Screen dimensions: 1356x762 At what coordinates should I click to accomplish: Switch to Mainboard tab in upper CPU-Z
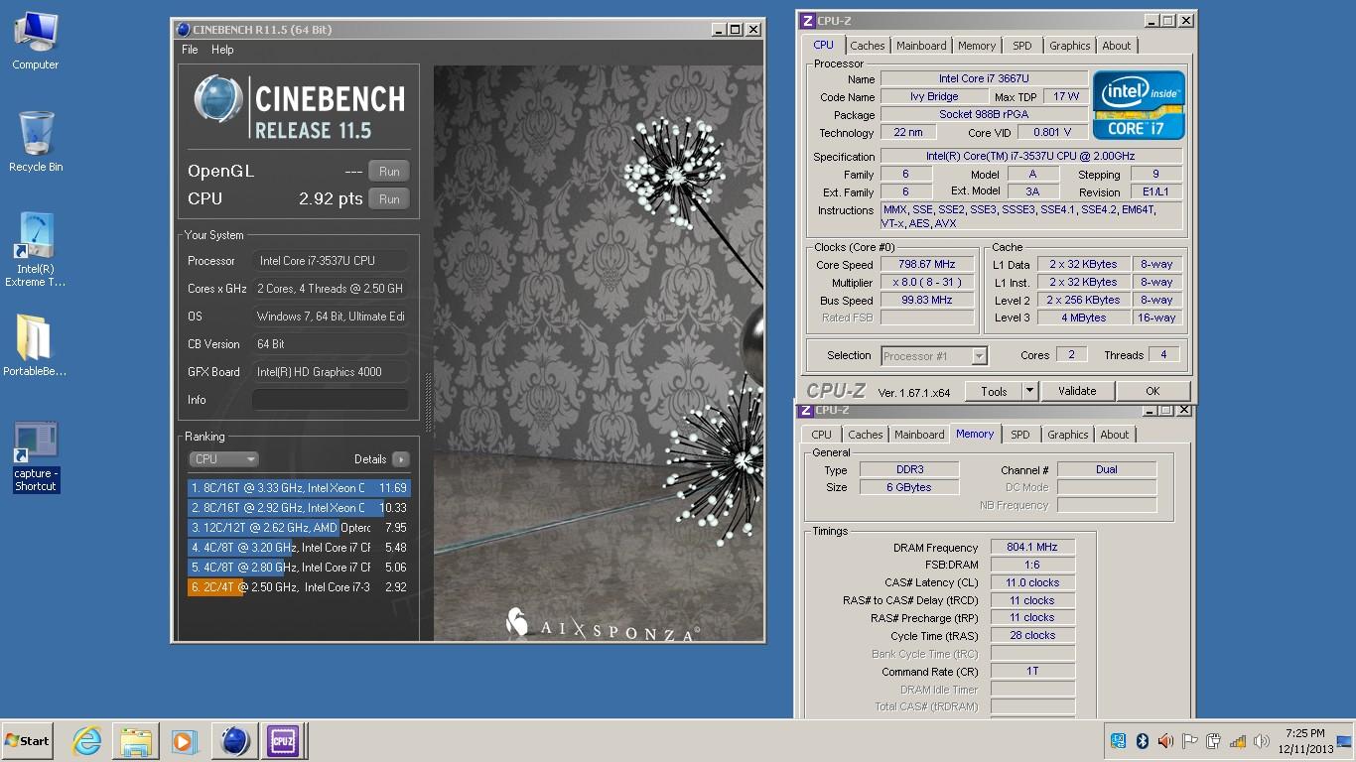point(921,46)
